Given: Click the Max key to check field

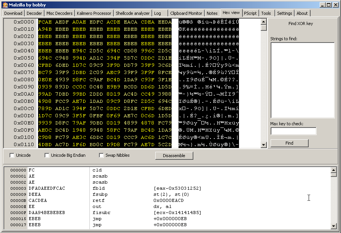Looking at the screenshot, I should click(x=293, y=131).
